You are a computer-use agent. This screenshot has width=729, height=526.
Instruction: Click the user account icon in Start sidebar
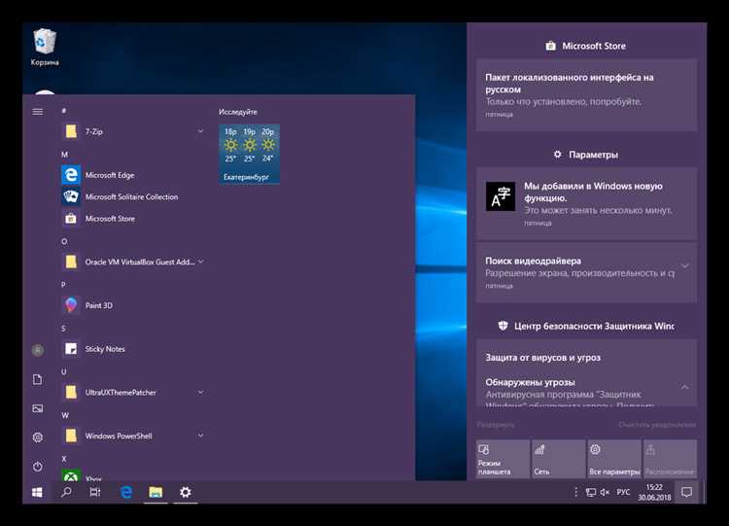coord(38,350)
